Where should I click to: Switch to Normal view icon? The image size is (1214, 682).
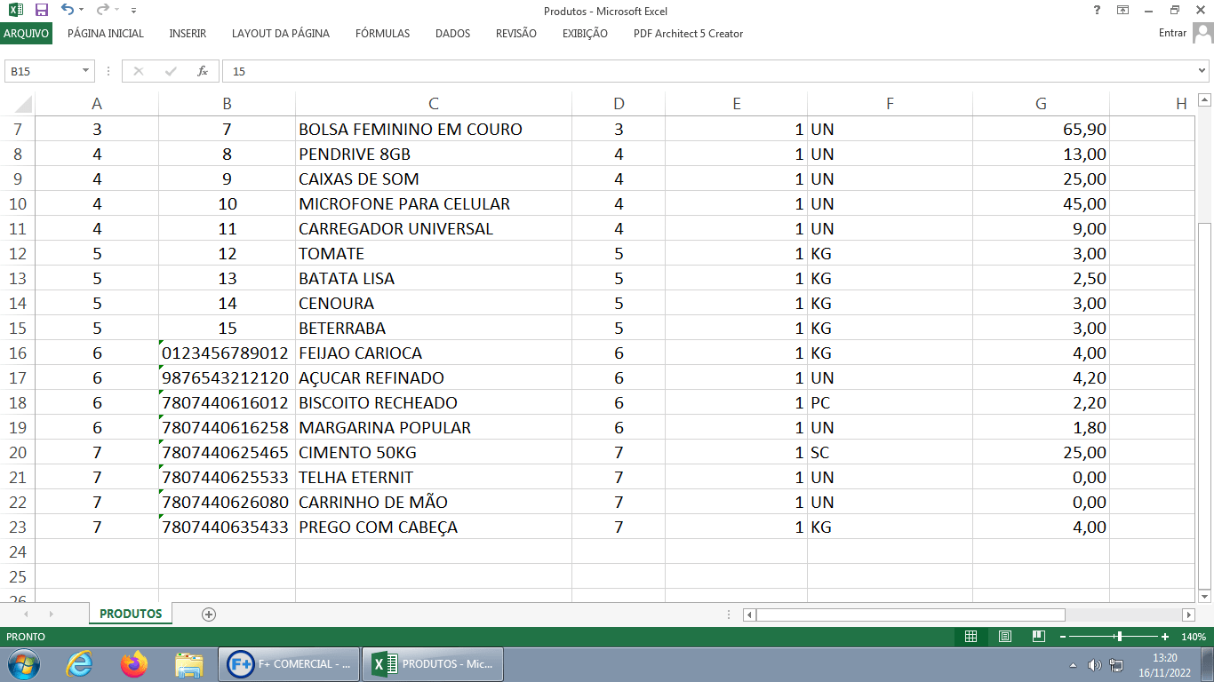(x=970, y=637)
